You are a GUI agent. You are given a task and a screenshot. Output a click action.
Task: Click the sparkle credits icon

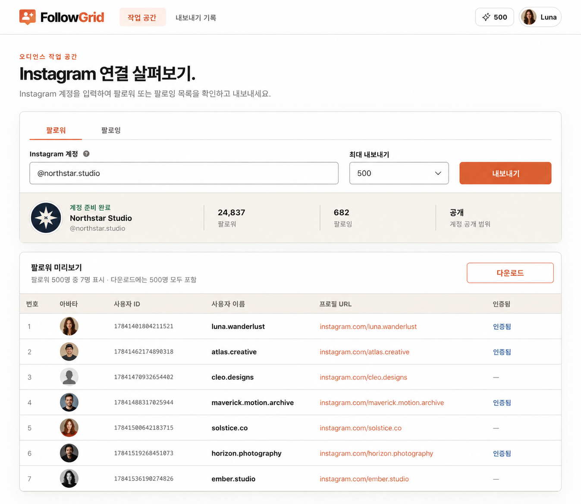(x=486, y=17)
